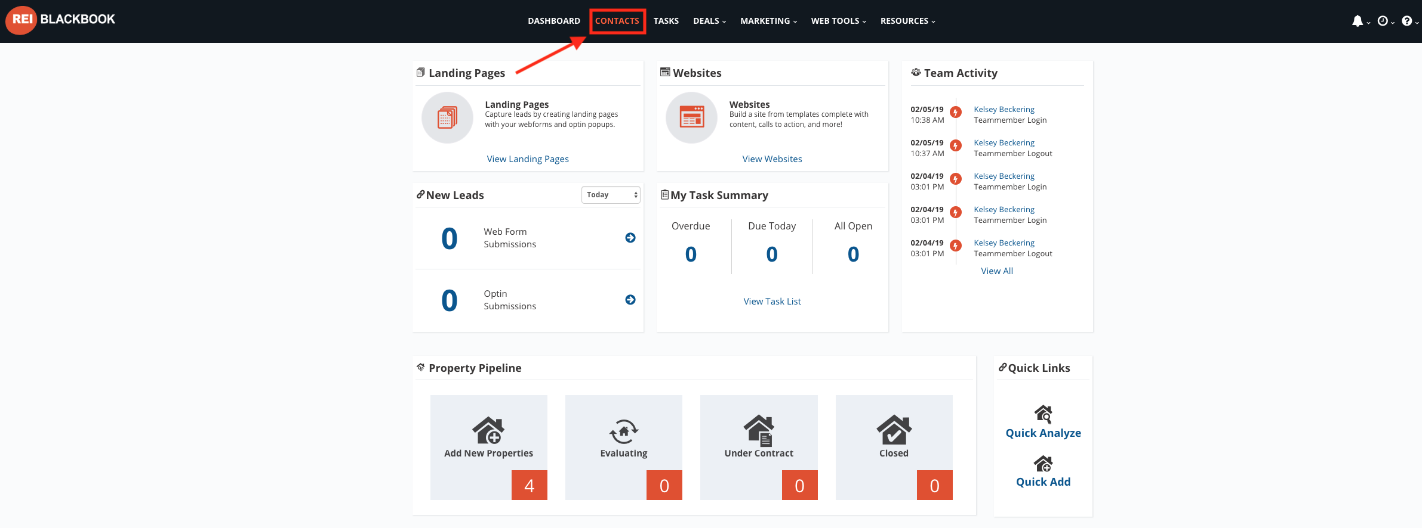Viewport: 1422px width, 528px height.
Task: Click the Overdue task count
Action: click(691, 254)
